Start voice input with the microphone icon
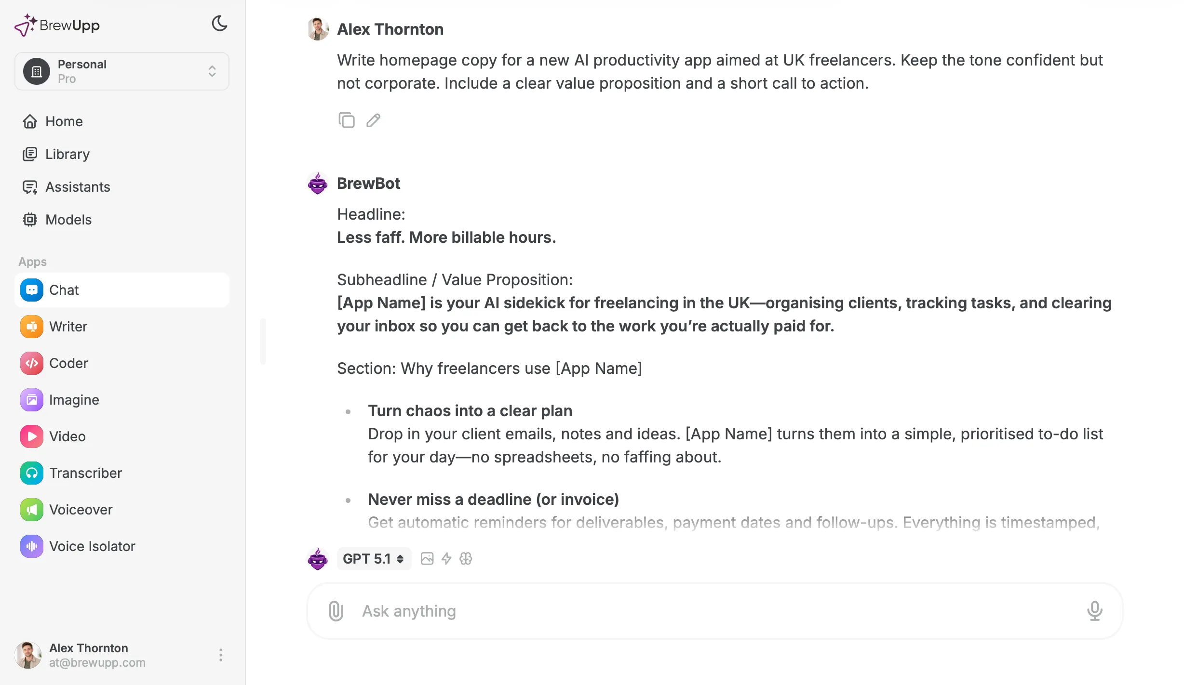Viewport: 1184px width, 685px height. (x=1094, y=610)
